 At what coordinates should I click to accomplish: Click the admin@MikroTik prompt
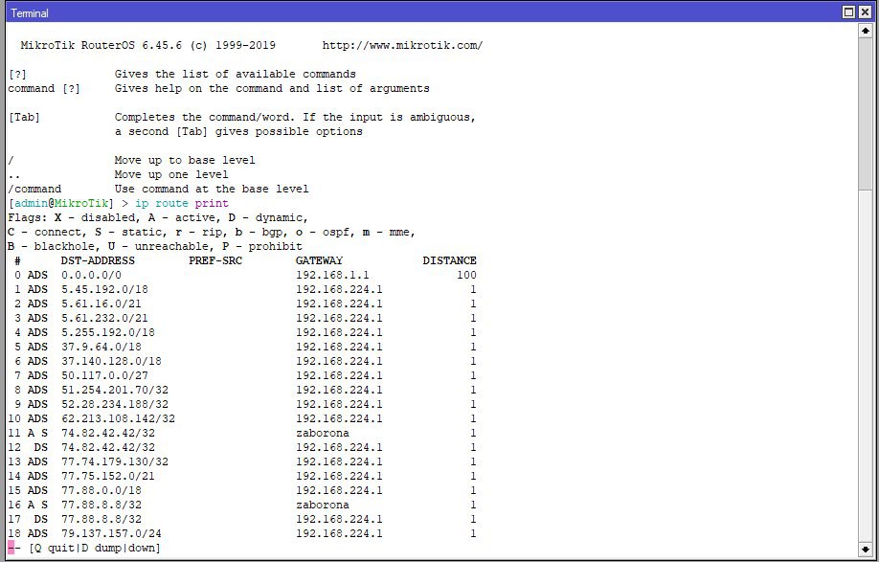point(60,203)
